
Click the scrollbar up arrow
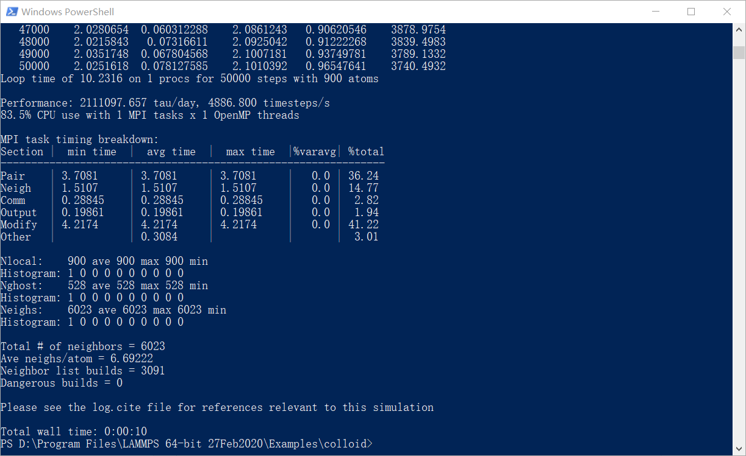739,29
